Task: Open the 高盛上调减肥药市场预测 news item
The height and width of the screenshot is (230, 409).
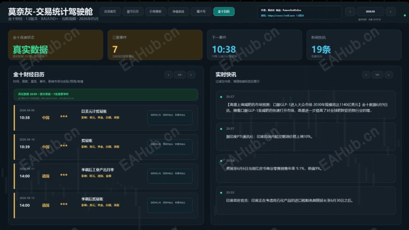Action: pos(306,105)
